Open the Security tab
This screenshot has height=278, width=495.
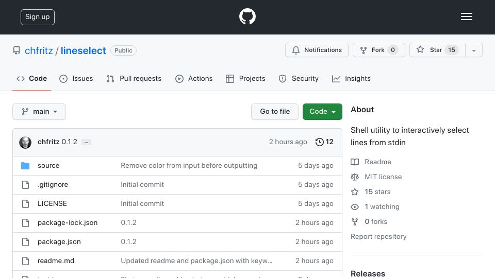tap(299, 78)
